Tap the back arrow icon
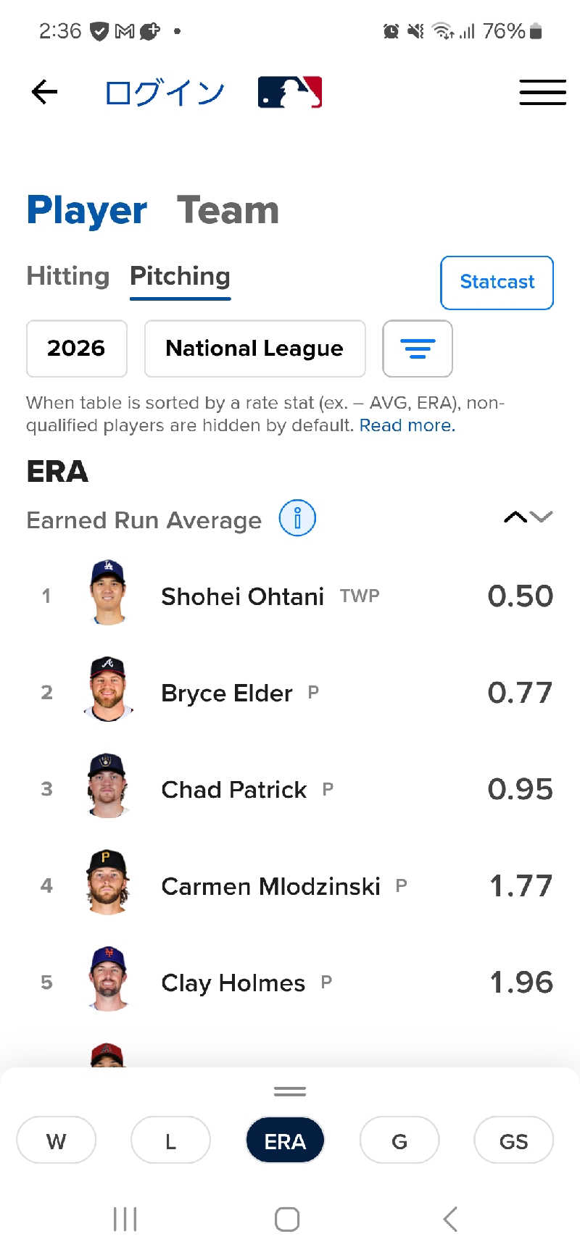Screen dimensions: 580x1255 [x=44, y=92]
